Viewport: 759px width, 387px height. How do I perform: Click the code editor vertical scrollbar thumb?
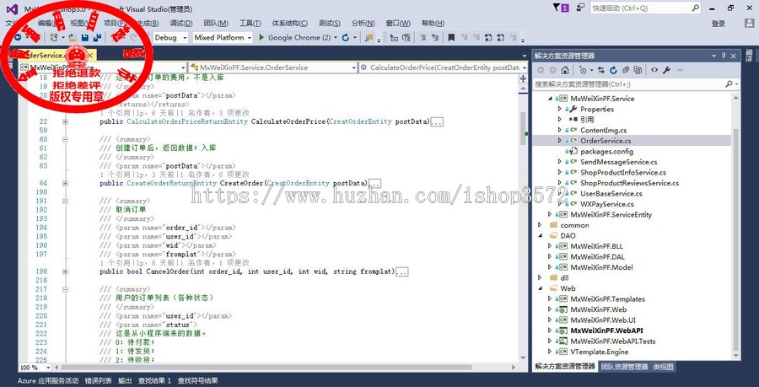click(x=523, y=128)
